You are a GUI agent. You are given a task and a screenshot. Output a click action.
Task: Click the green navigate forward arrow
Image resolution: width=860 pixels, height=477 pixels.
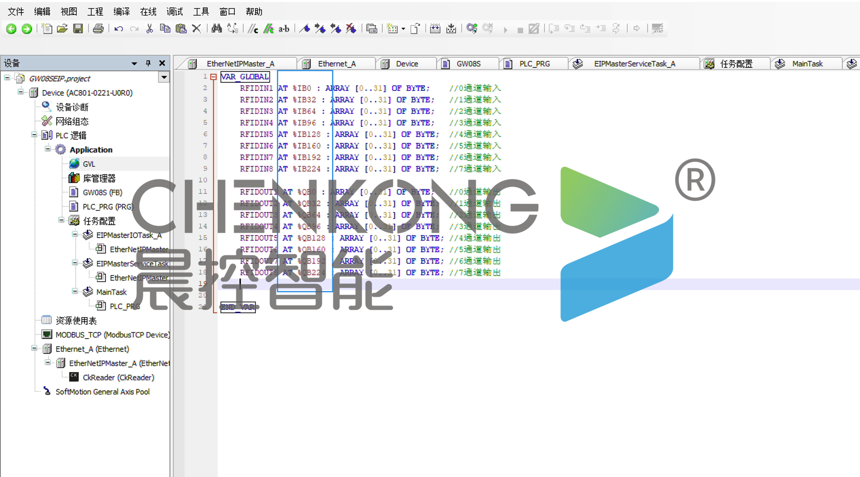coord(27,28)
